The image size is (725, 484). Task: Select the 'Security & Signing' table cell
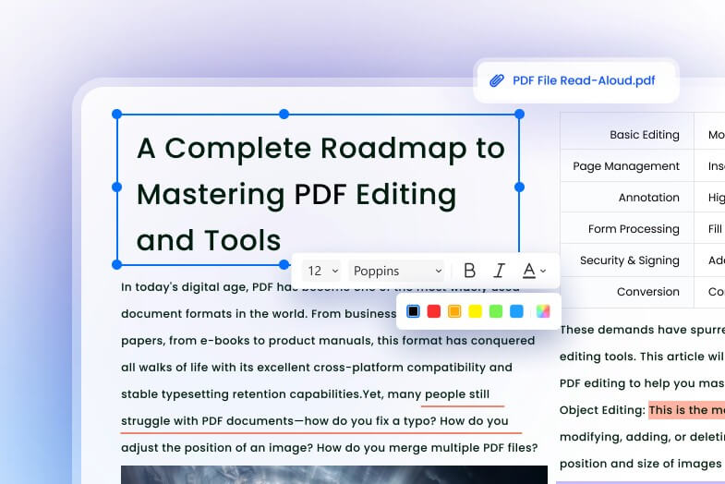627,260
